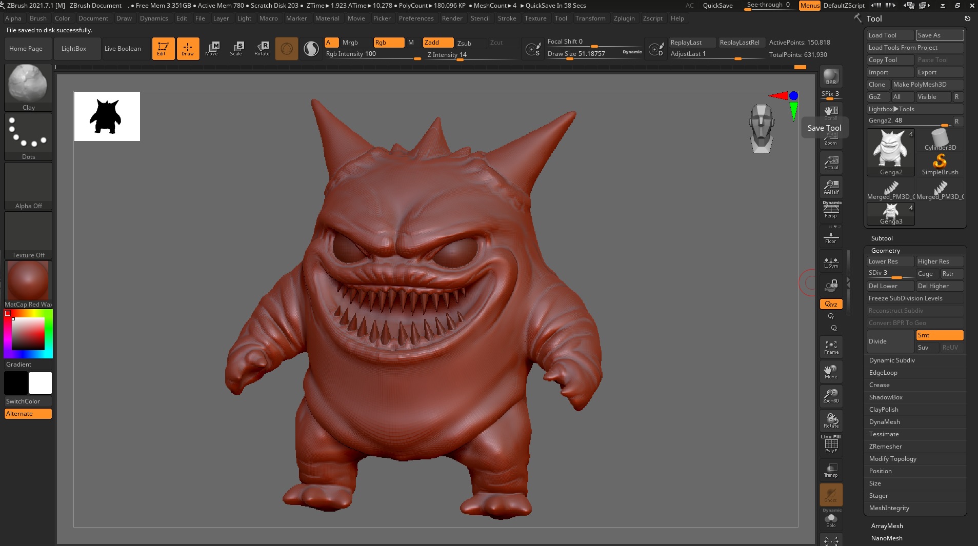
Task: Toggle the PolyF line fill icon
Action: tap(831, 444)
